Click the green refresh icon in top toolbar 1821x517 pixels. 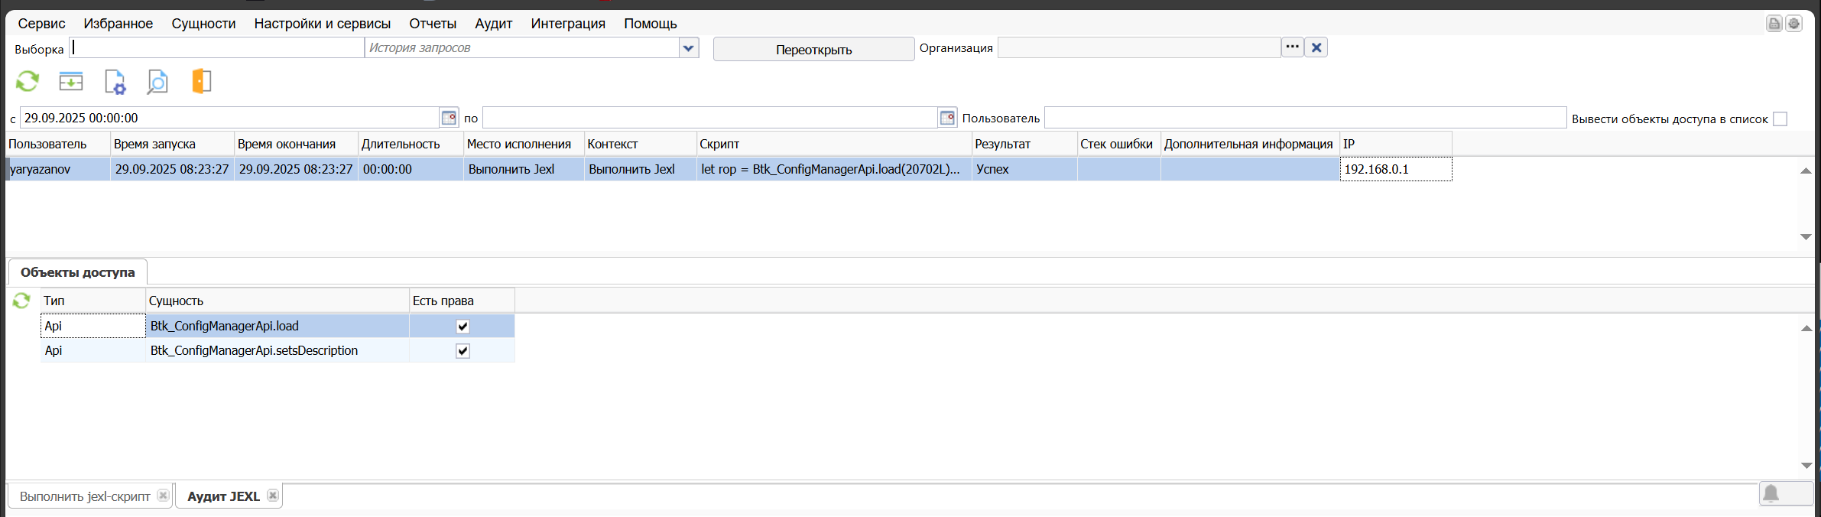tap(28, 81)
